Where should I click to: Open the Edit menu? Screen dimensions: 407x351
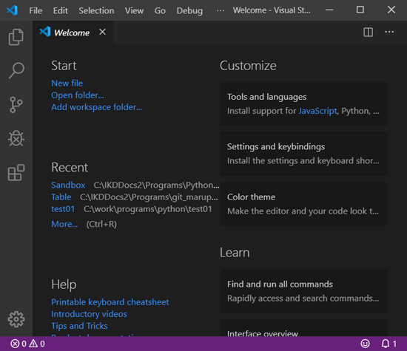[61, 10]
